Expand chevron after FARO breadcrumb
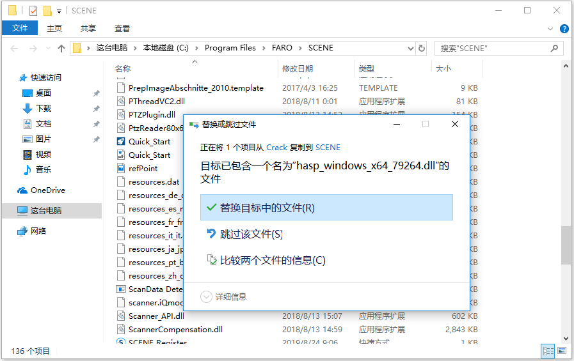Screen dimensions: 574x361 300,48
